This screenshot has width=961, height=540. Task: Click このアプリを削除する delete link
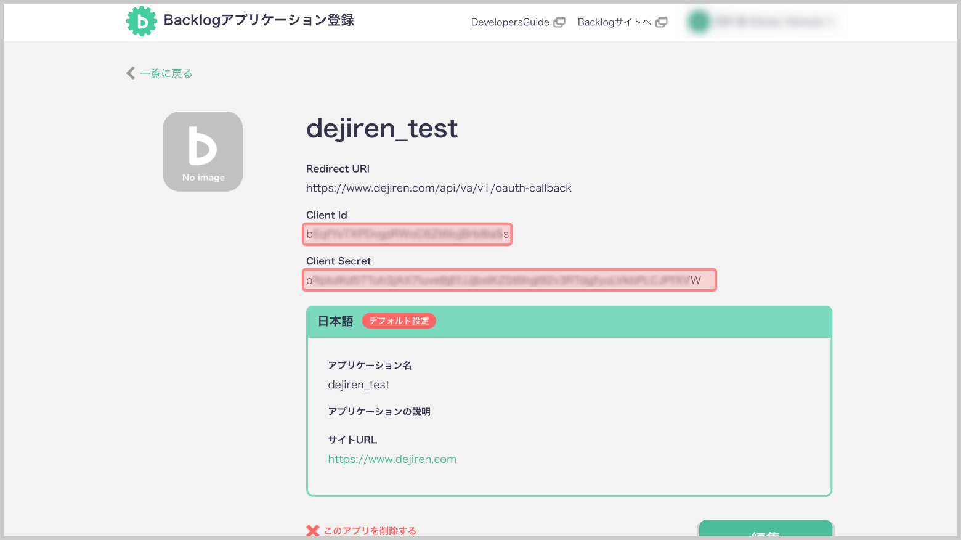pos(370,531)
